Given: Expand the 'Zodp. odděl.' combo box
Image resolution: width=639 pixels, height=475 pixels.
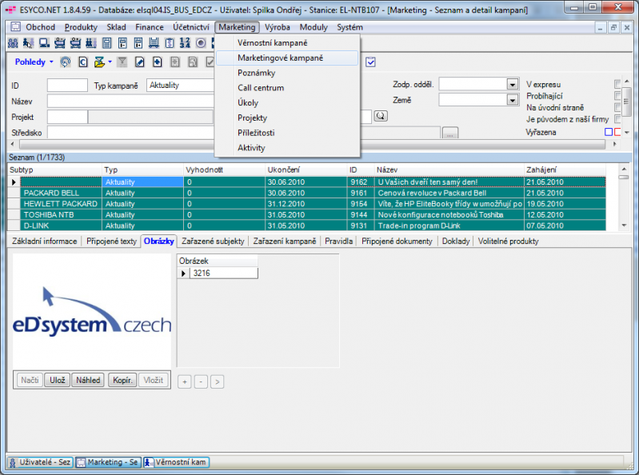Looking at the screenshot, I should point(512,84).
